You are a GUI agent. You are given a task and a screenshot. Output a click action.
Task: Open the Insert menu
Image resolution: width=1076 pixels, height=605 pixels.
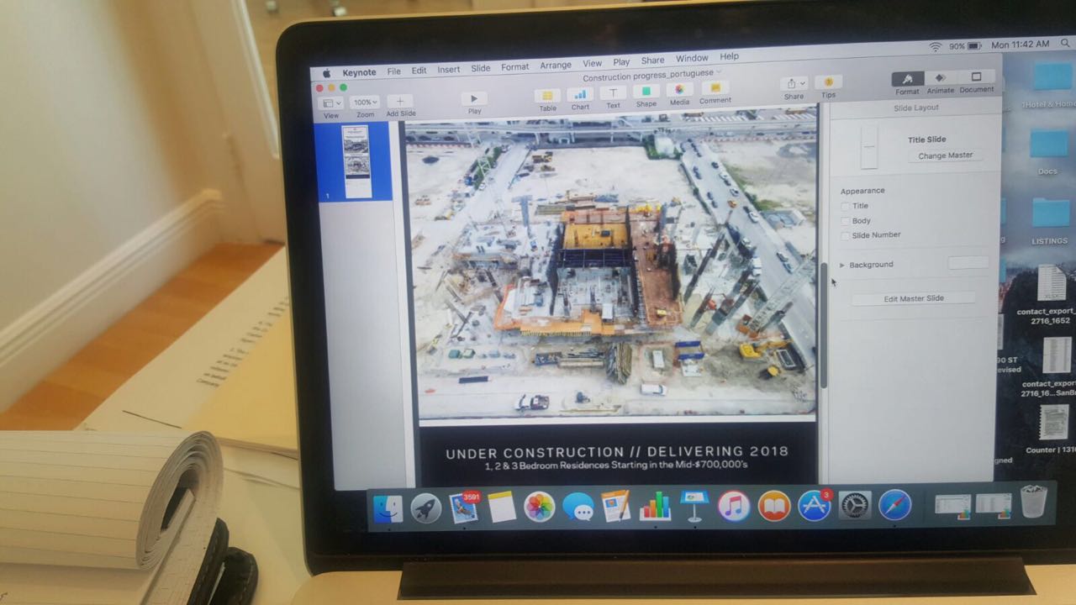point(448,70)
